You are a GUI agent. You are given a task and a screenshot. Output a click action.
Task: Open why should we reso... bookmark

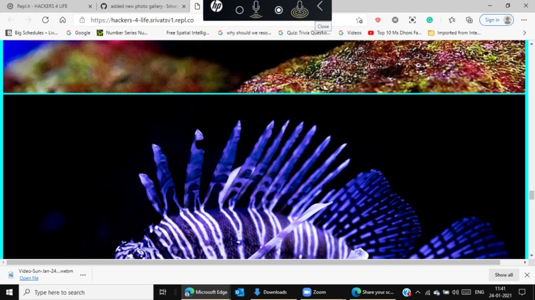point(244,32)
